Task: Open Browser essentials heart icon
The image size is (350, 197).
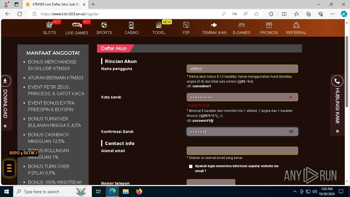Action: [320, 14]
